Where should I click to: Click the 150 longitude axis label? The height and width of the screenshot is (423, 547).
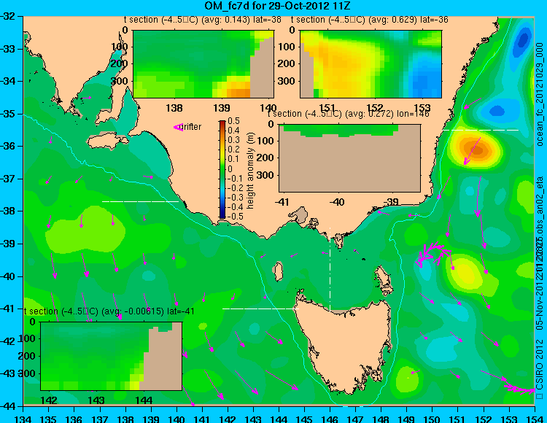(x=432, y=418)
